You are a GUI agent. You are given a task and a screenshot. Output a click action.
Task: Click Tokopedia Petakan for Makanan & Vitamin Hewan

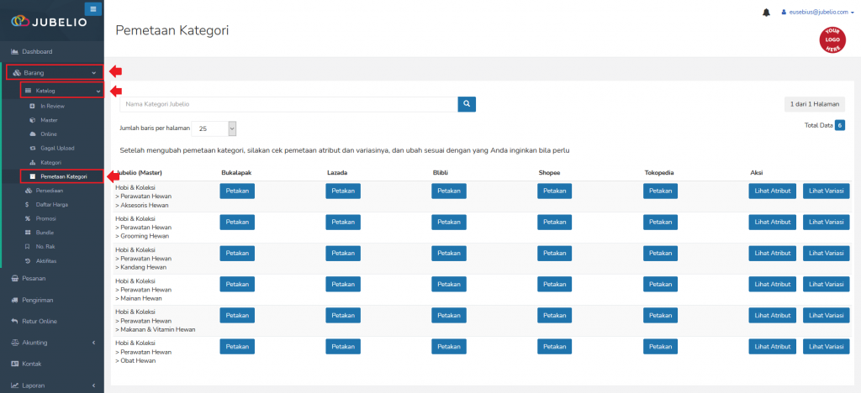click(661, 315)
